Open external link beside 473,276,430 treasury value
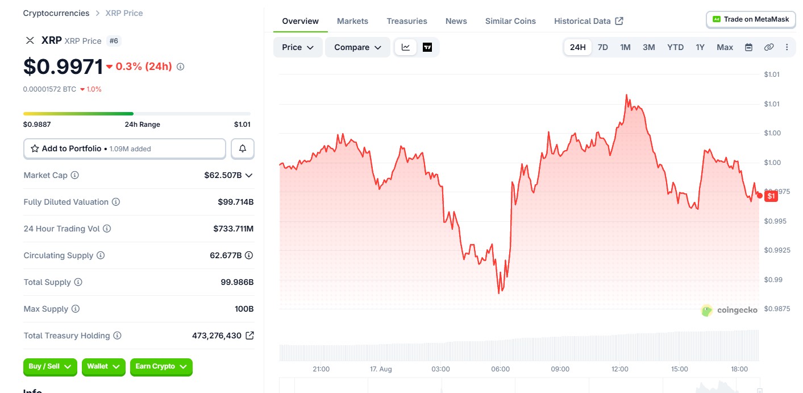Viewport: 803px width, 393px height. point(249,336)
